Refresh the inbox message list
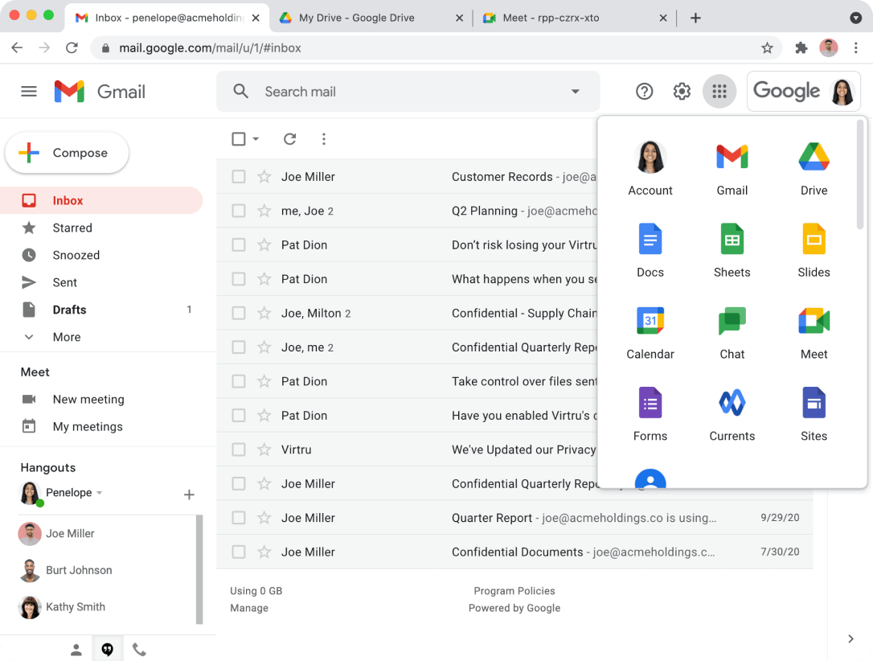 pyautogui.click(x=289, y=138)
